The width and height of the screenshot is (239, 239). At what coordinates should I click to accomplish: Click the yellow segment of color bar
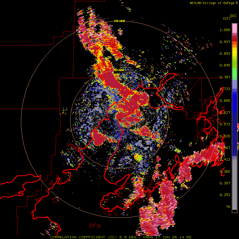(234, 52)
